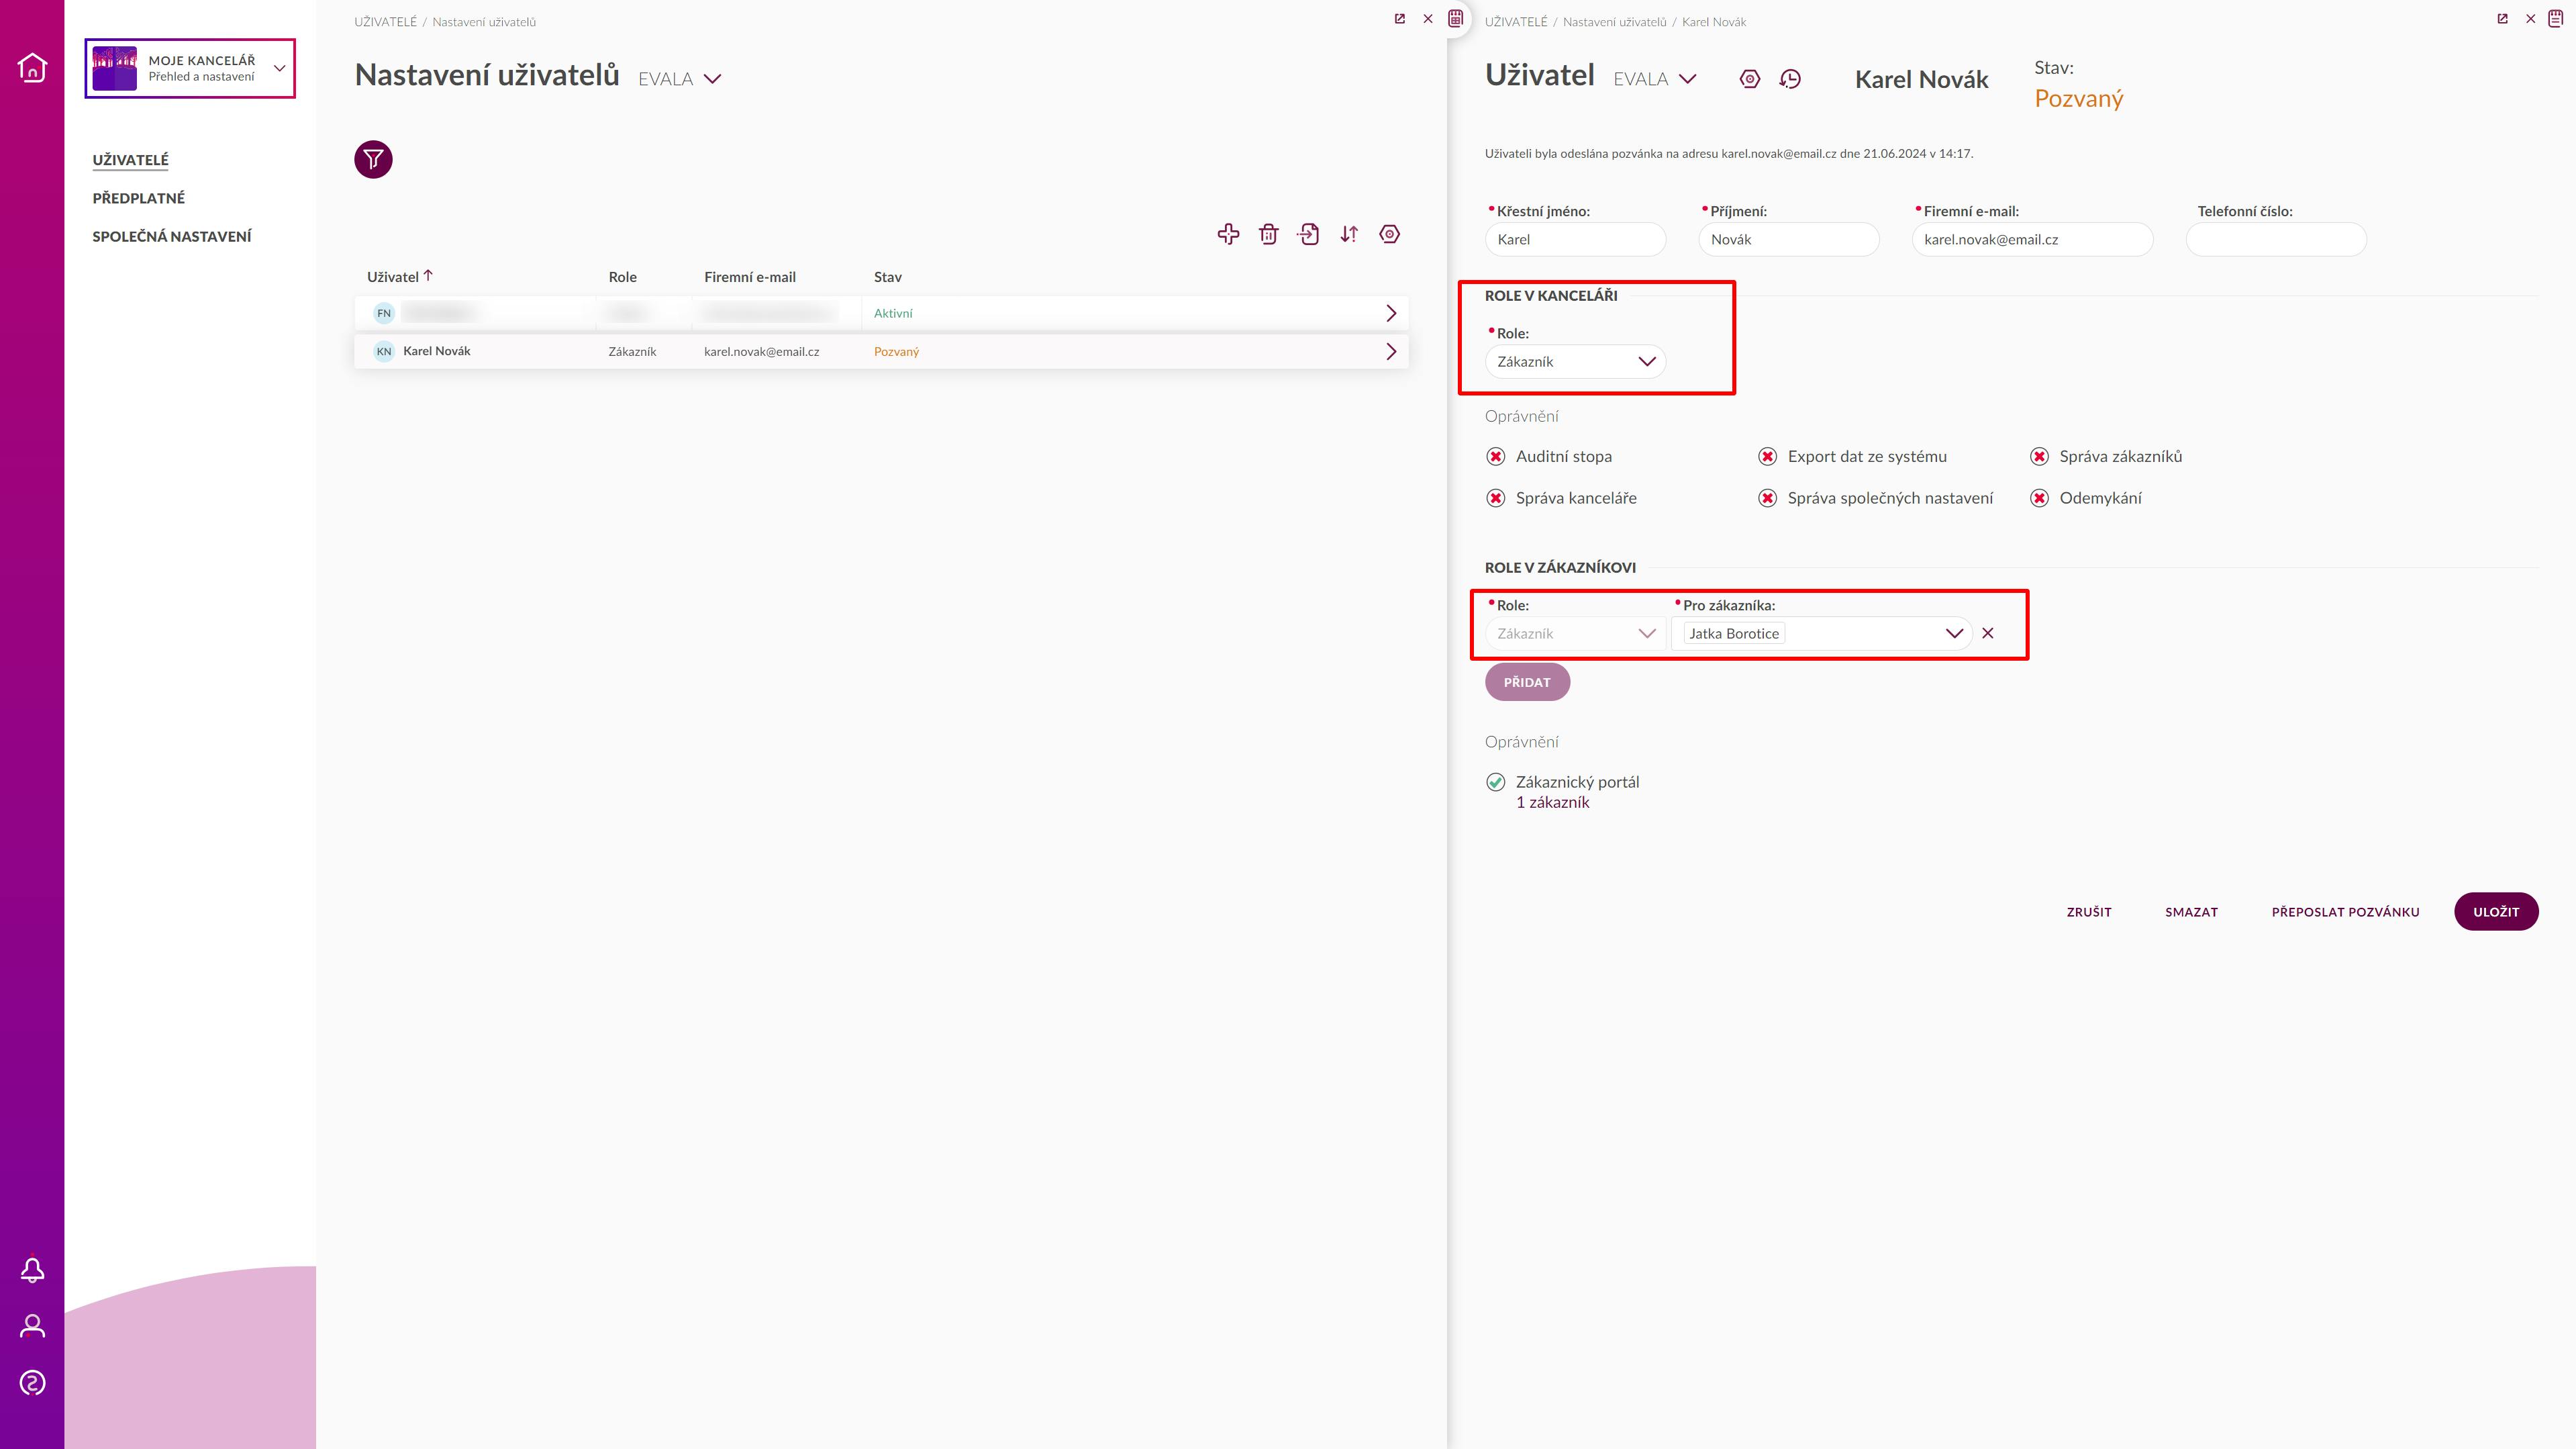Remove the Jatka Borotice customer role row

pyautogui.click(x=1988, y=633)
